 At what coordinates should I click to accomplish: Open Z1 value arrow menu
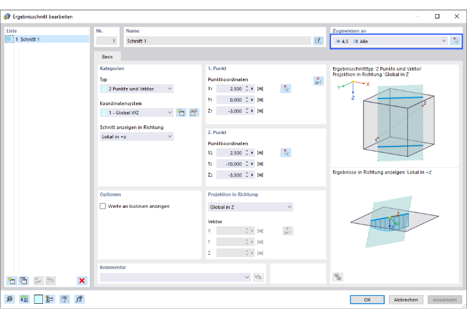tap(253, 111)
